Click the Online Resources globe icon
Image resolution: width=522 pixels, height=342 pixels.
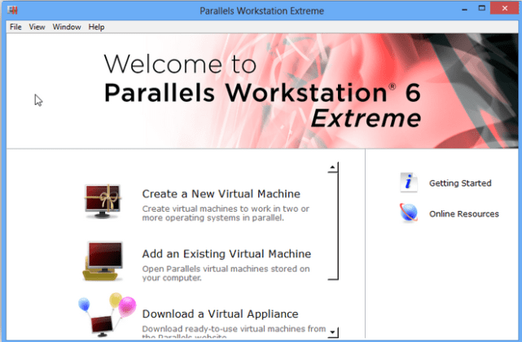[x=409, y=213]
